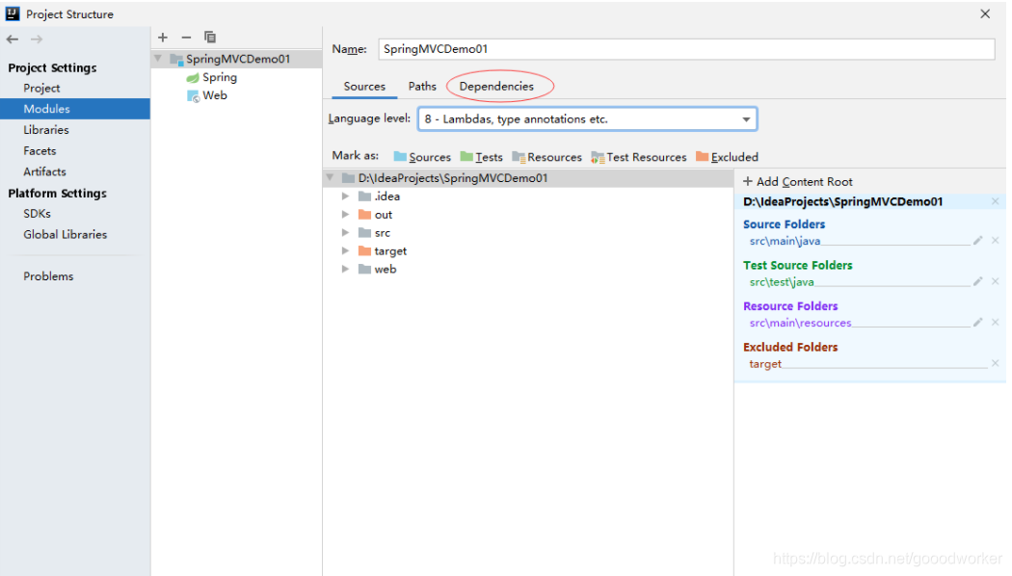
Task: Add a new module with plus icon
Action: pyautogui.click(x=163, y=38)
